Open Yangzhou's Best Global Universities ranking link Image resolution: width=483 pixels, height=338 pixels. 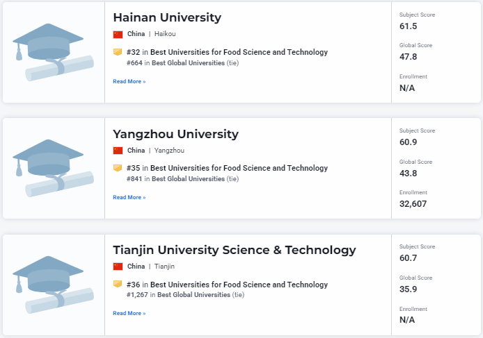(188, 179)
